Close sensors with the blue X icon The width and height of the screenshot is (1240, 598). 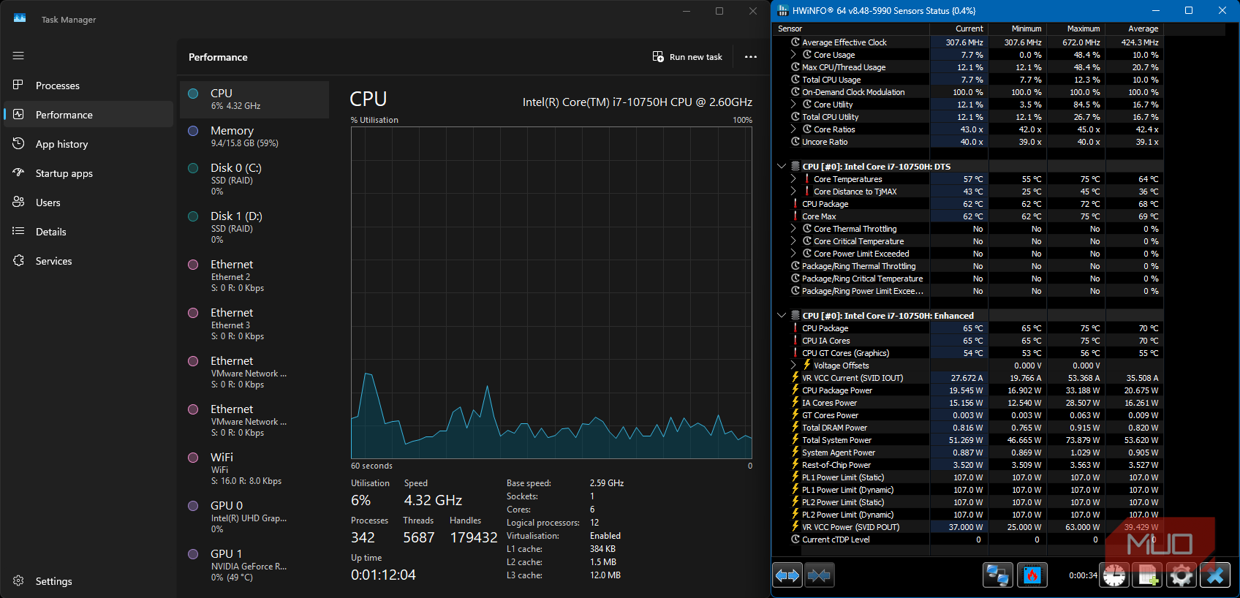click(1215, 575)
